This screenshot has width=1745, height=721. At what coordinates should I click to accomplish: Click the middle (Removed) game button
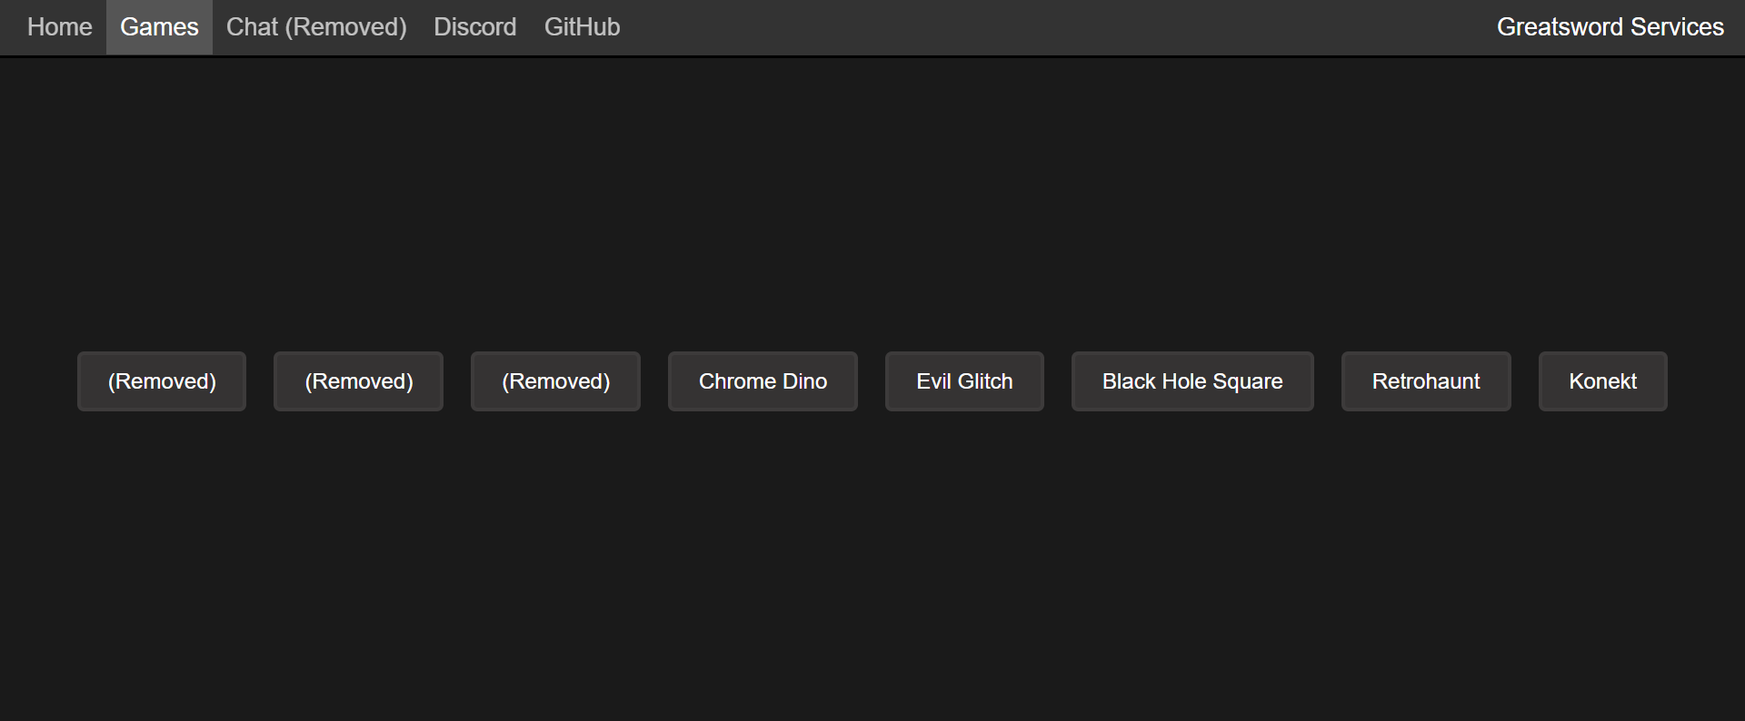pos(358,381)
